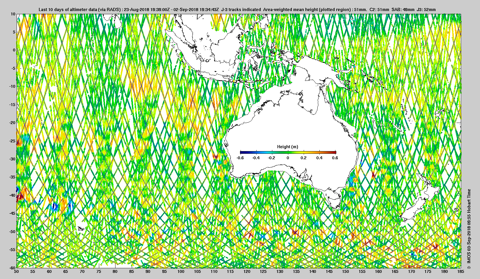
Task: Click longitude label '170' on the horizontal axis
Action: click(x=411, y=271)
